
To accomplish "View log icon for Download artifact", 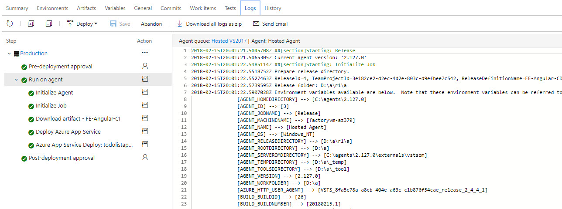I will [145, 118].
